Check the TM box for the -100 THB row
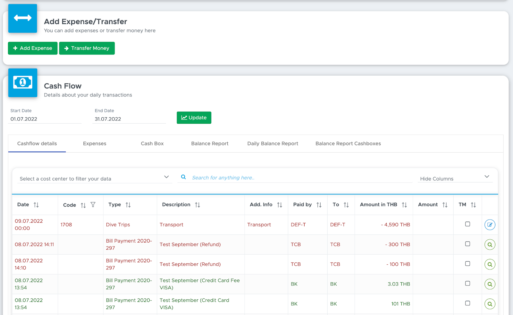 coord(467,263)
